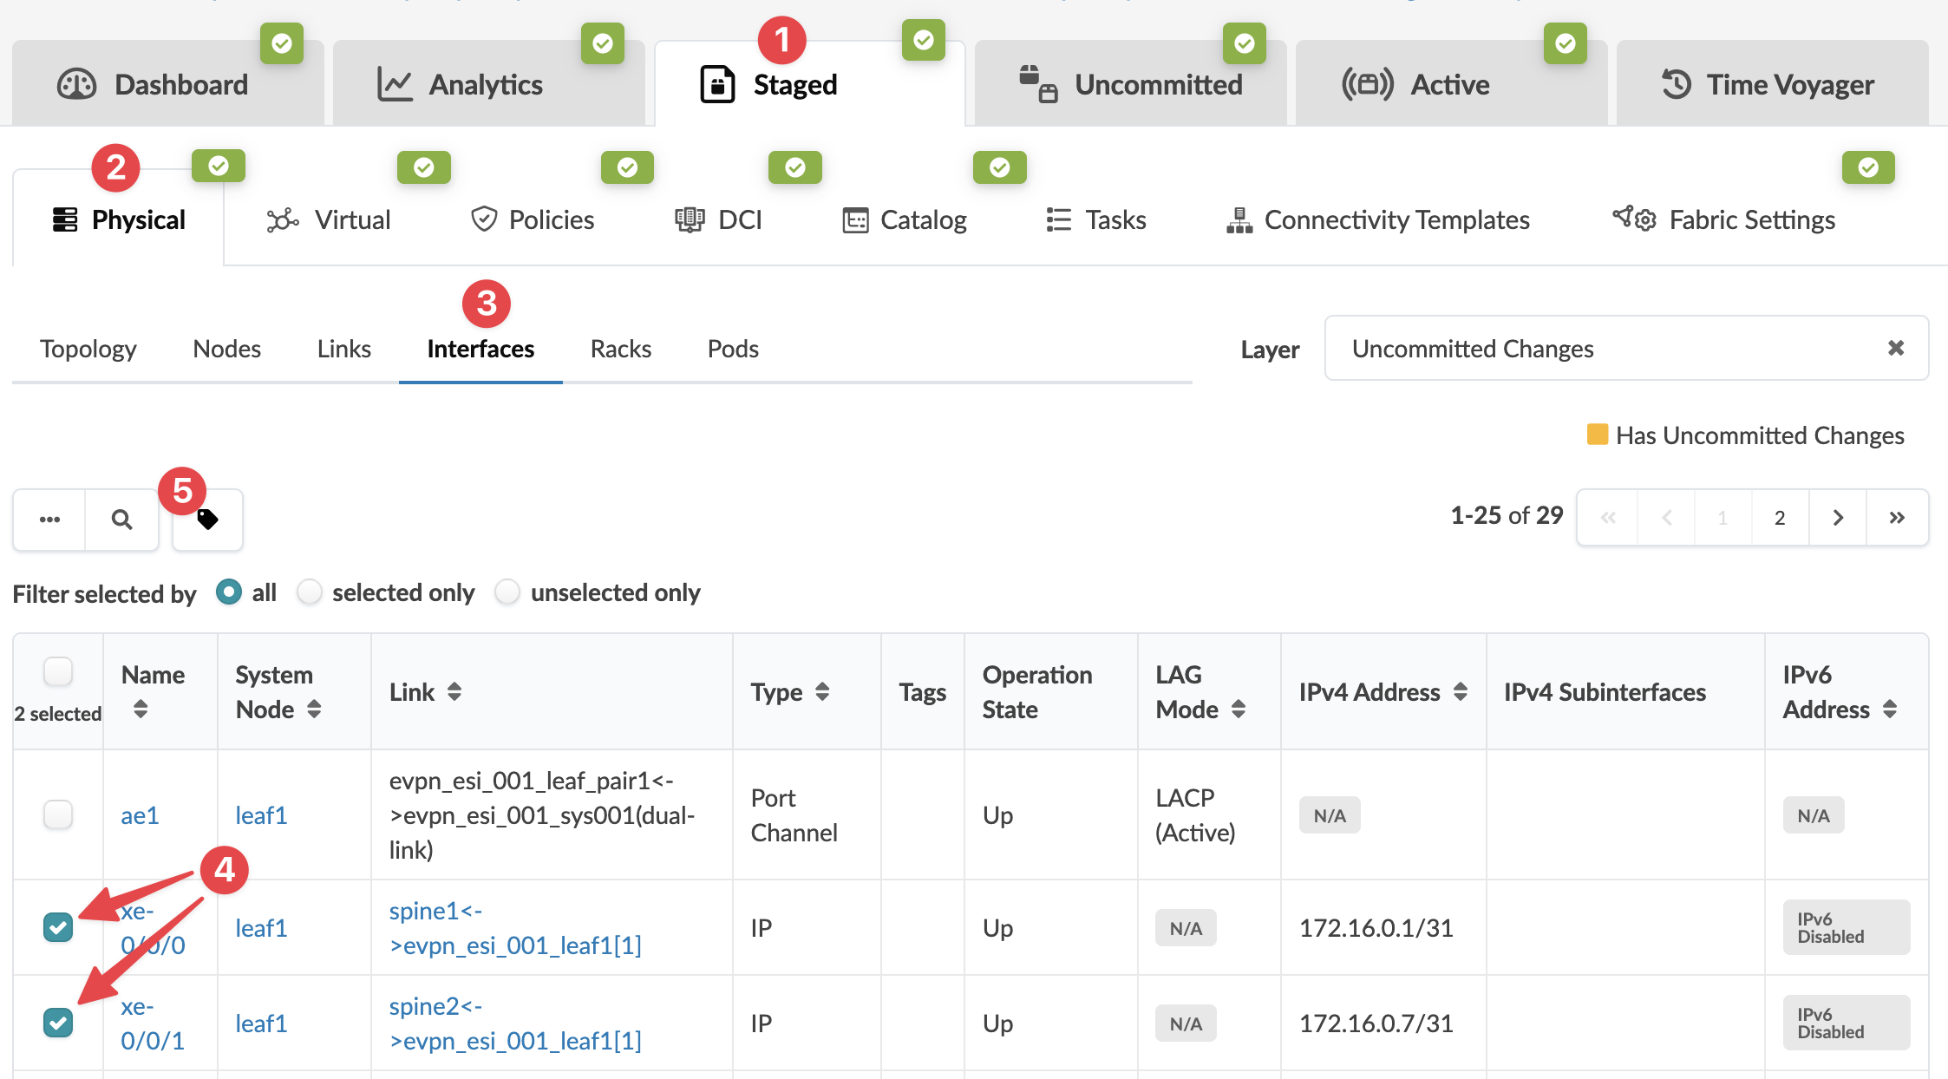Viewport: 1948px width, 1079px height.
Task: Clear the Uncommitted Changes layer selection
Action: [1896, 348]
